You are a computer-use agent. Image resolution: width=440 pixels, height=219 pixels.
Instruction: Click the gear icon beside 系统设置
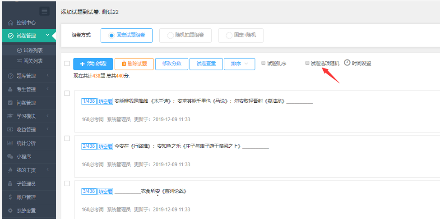click(x=10, y=210)
